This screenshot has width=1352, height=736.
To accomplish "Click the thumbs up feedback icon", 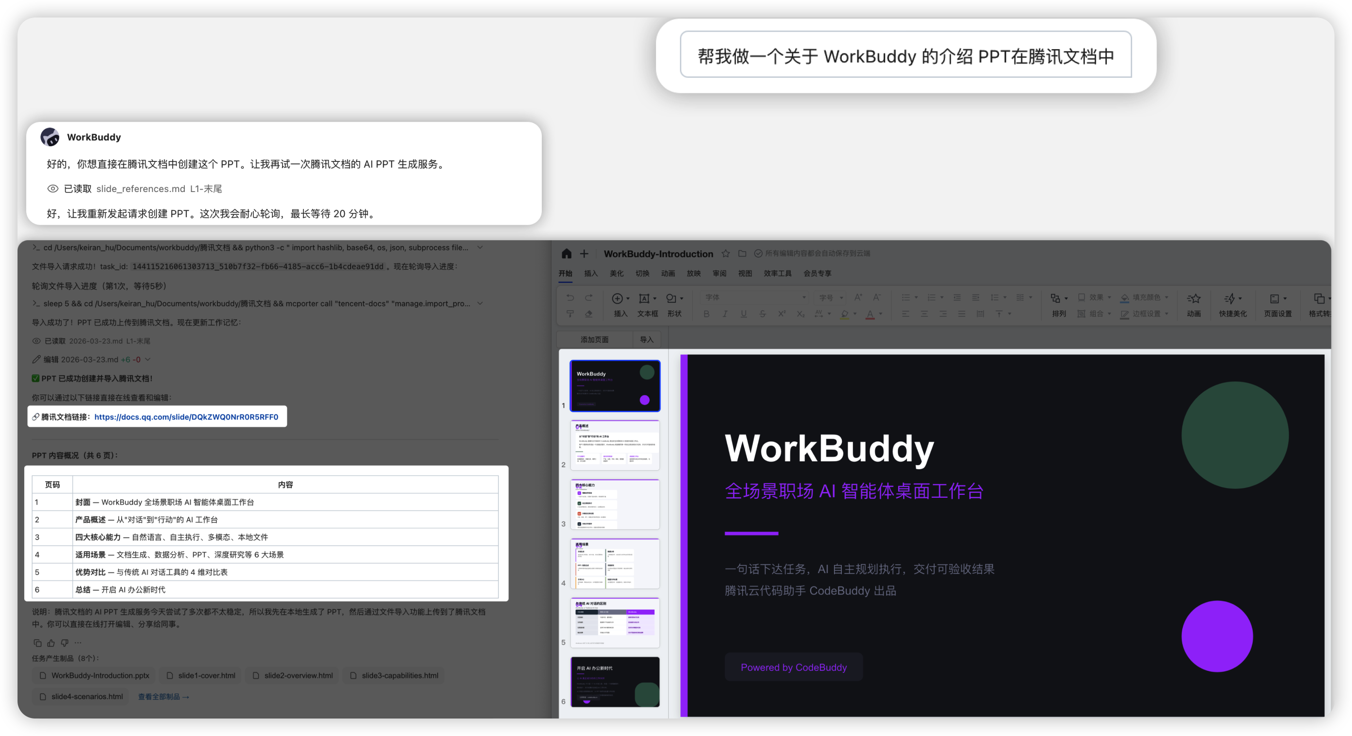I will tap(51, 643).
